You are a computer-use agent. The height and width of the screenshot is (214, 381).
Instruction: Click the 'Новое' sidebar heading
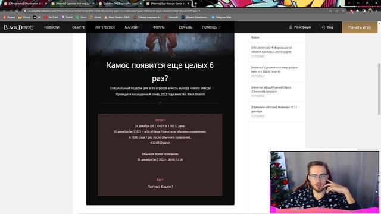(255, 37)
